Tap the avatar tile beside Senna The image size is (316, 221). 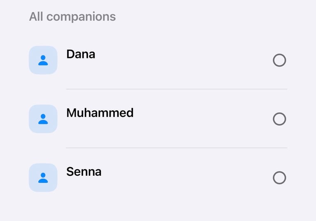click(x=43, y=177)
